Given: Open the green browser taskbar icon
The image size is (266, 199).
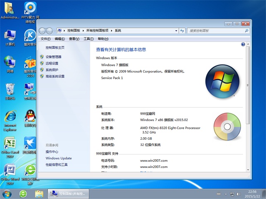Looking at the screenshot, I should 23,194.
